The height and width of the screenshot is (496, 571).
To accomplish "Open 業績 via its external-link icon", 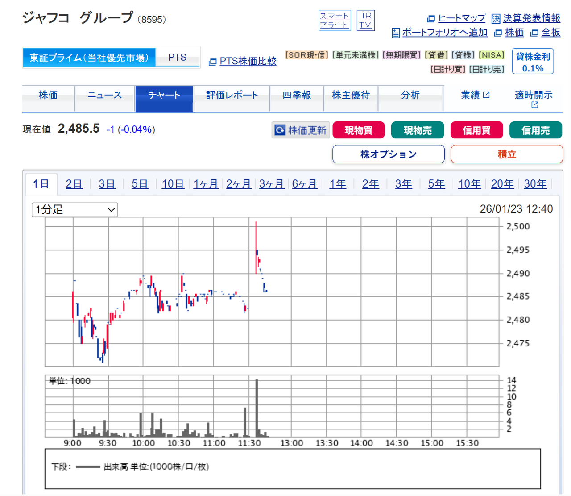I will [x=487, y=94].
